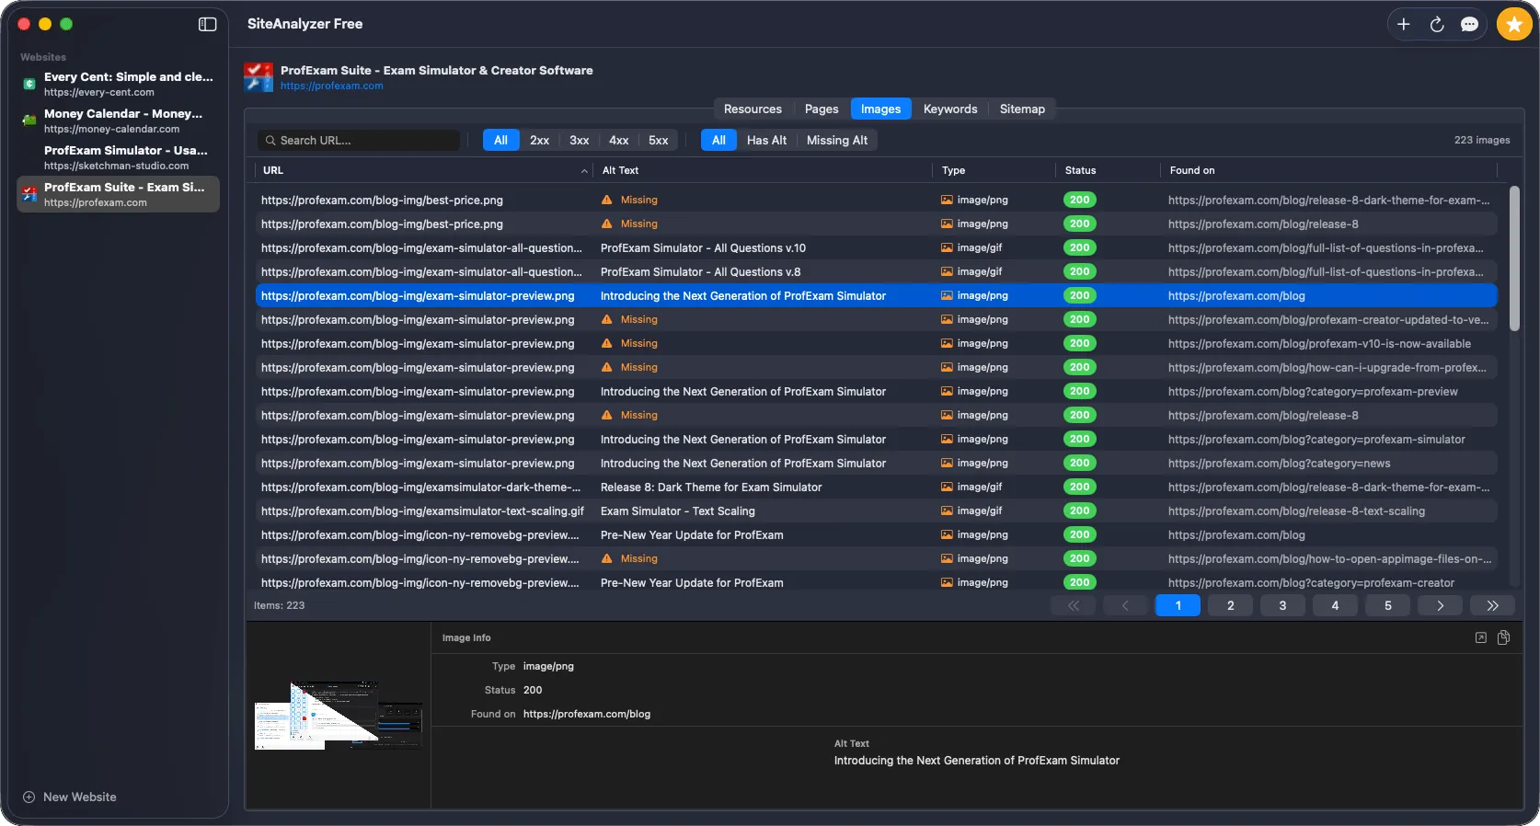
Task: Select Every Cent website in sidebar
Action: (118, 84)
